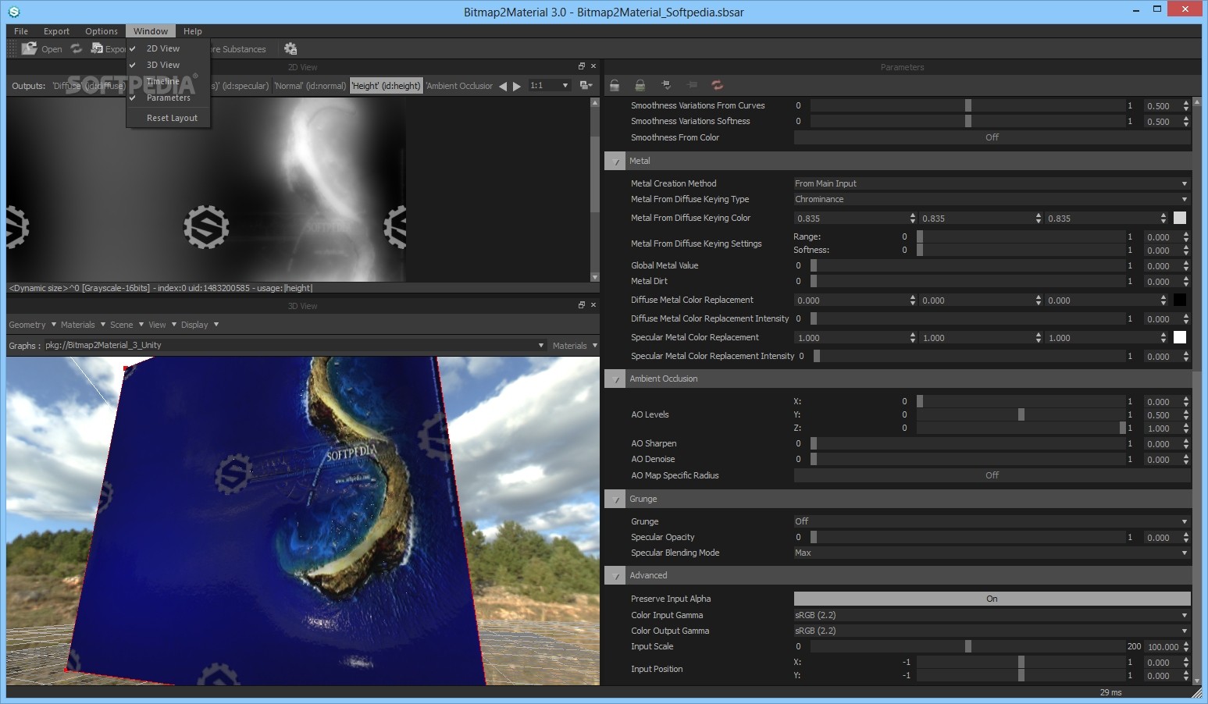Adjust the AO Sharpen value stepper
The image size is (1208, 704).
click(x=1186, y=444)
